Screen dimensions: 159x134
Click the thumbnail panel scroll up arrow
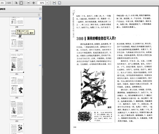(x=40, y=19)
